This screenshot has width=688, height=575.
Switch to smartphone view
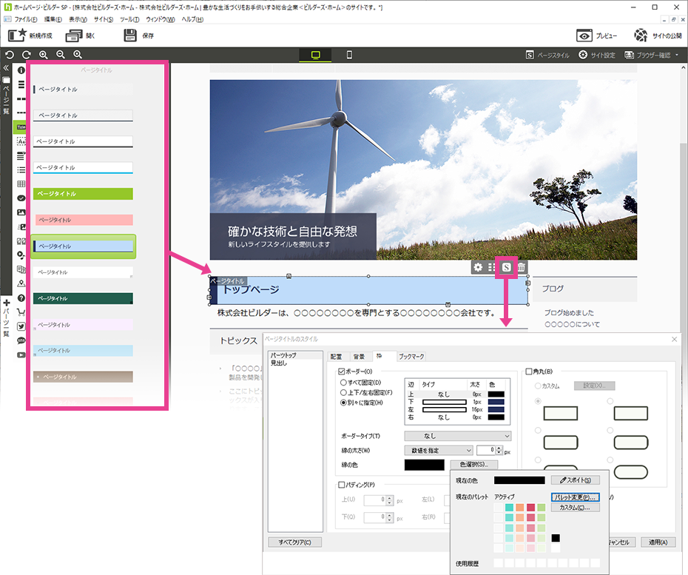[x=349, y=55]
